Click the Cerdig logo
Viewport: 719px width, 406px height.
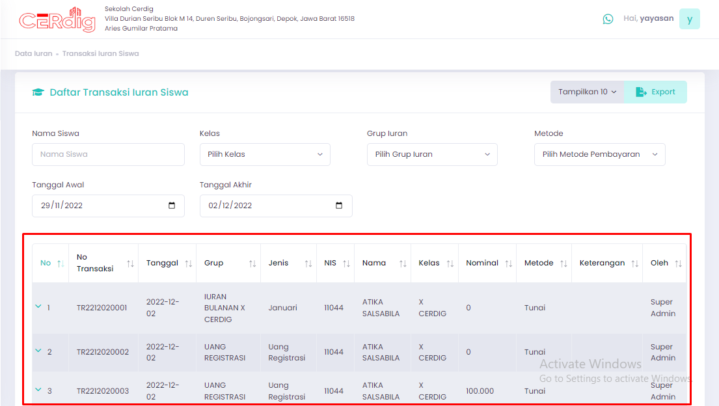click(x=57, y=20)
